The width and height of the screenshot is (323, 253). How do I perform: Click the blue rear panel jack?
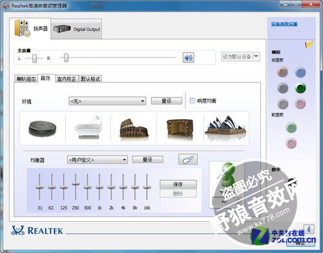pyautogui.click(x=300, y=72)
